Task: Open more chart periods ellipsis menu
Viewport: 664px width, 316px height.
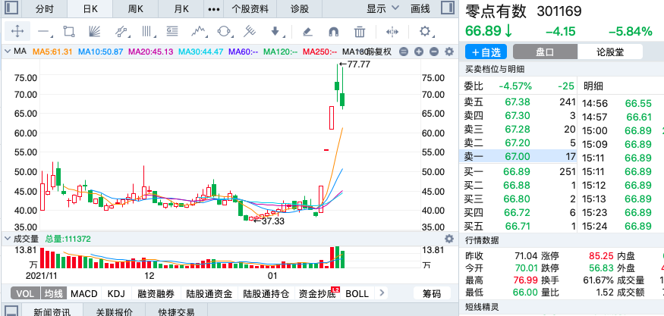Action: click(214, 9)
